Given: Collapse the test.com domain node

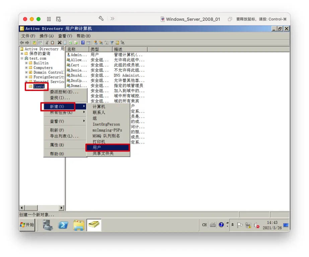Looking at the screenshot, I should [x=22, y=58].
